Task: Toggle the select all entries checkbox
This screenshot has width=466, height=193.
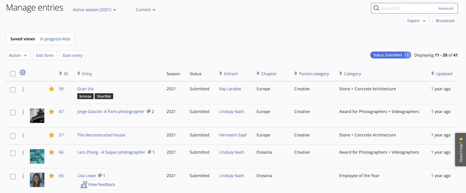Action: (x=13, y=74)
